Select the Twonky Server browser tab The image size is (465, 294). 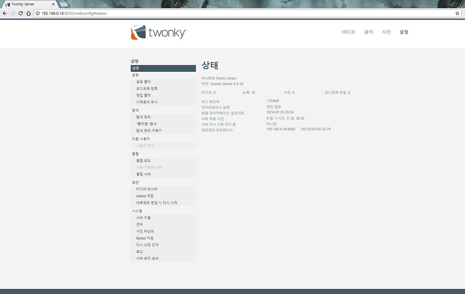29,4
